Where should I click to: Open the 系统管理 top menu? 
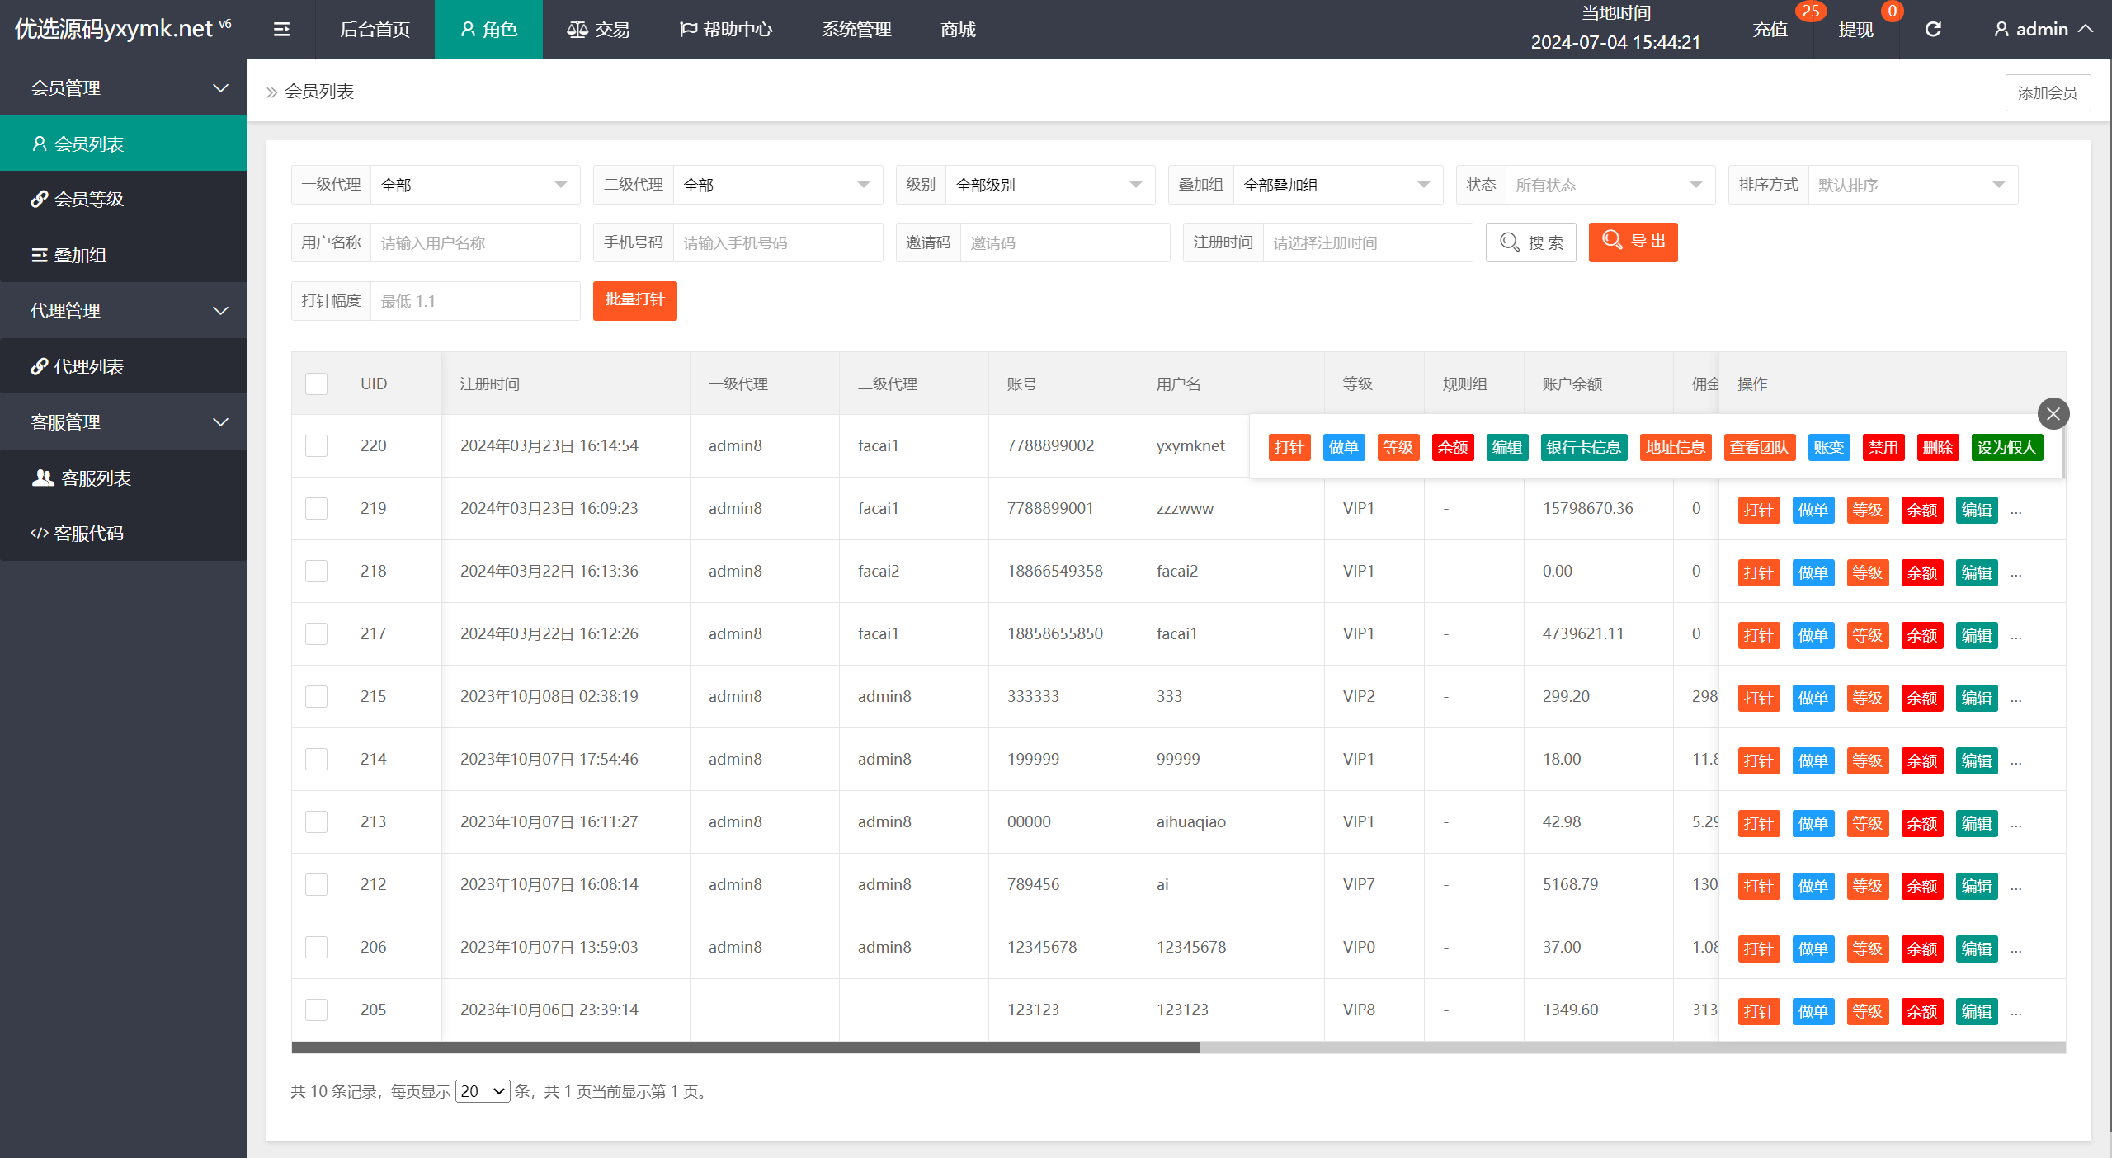[x=856, y=30]
